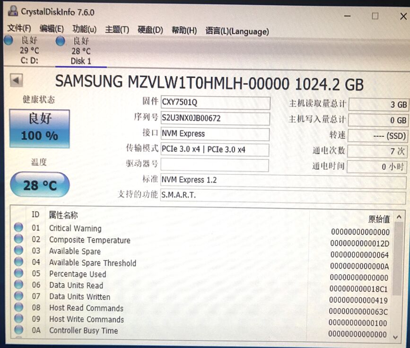Screen dimensions: 410x348
Task: Click the 28 °C temperature button
Action: click(40, 185)
